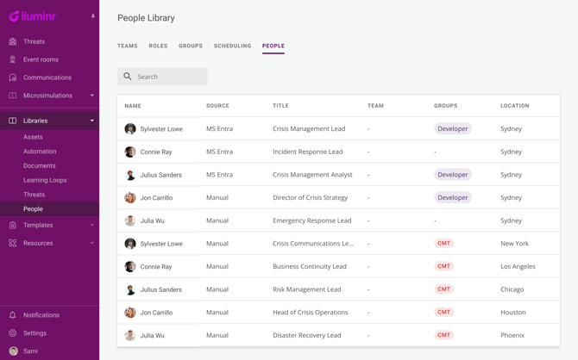Viewport: 578px width, 360px height.
Task: Expand the Templates menu arrow
Action: click(92, 225)
